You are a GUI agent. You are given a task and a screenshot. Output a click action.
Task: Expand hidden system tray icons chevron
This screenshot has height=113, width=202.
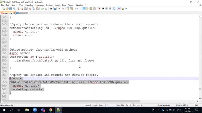159,110
